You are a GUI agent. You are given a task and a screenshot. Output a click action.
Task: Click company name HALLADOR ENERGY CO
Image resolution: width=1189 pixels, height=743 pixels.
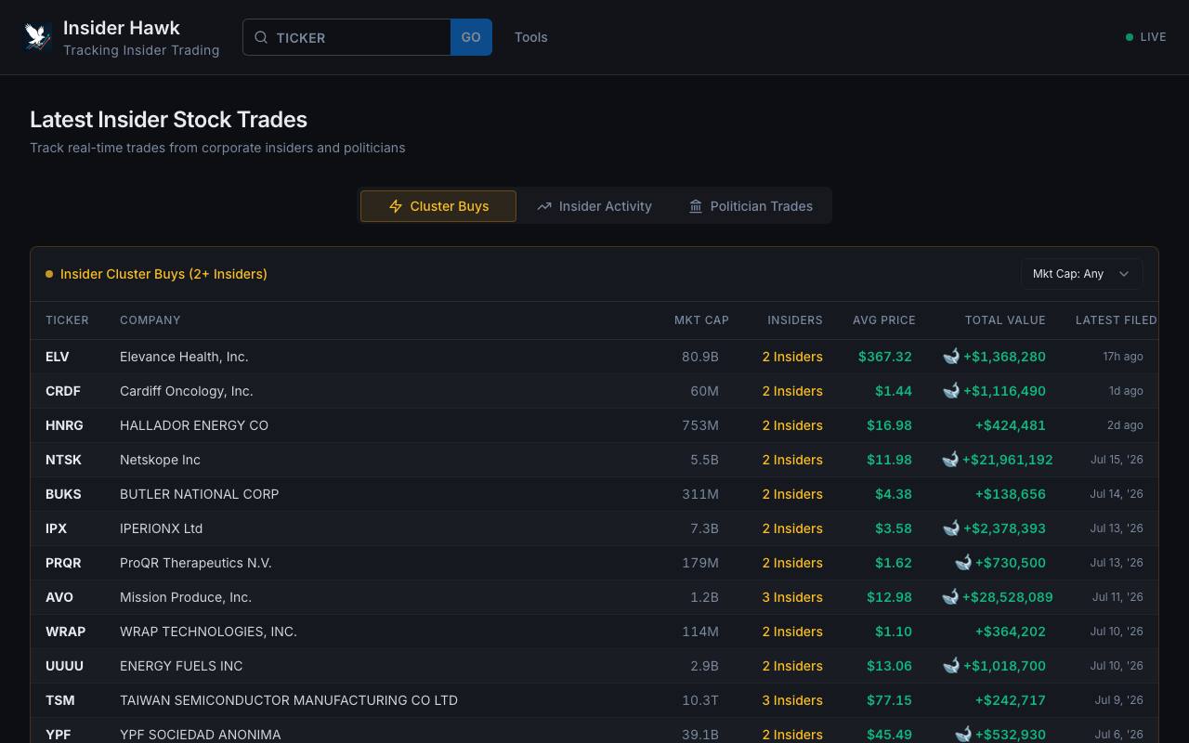coord(194,425)
